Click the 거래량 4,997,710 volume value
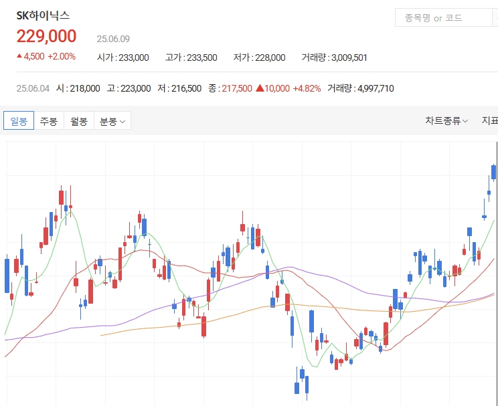This screenshot has height=406, width=498. pyautogui.click(x=361, y=88)
